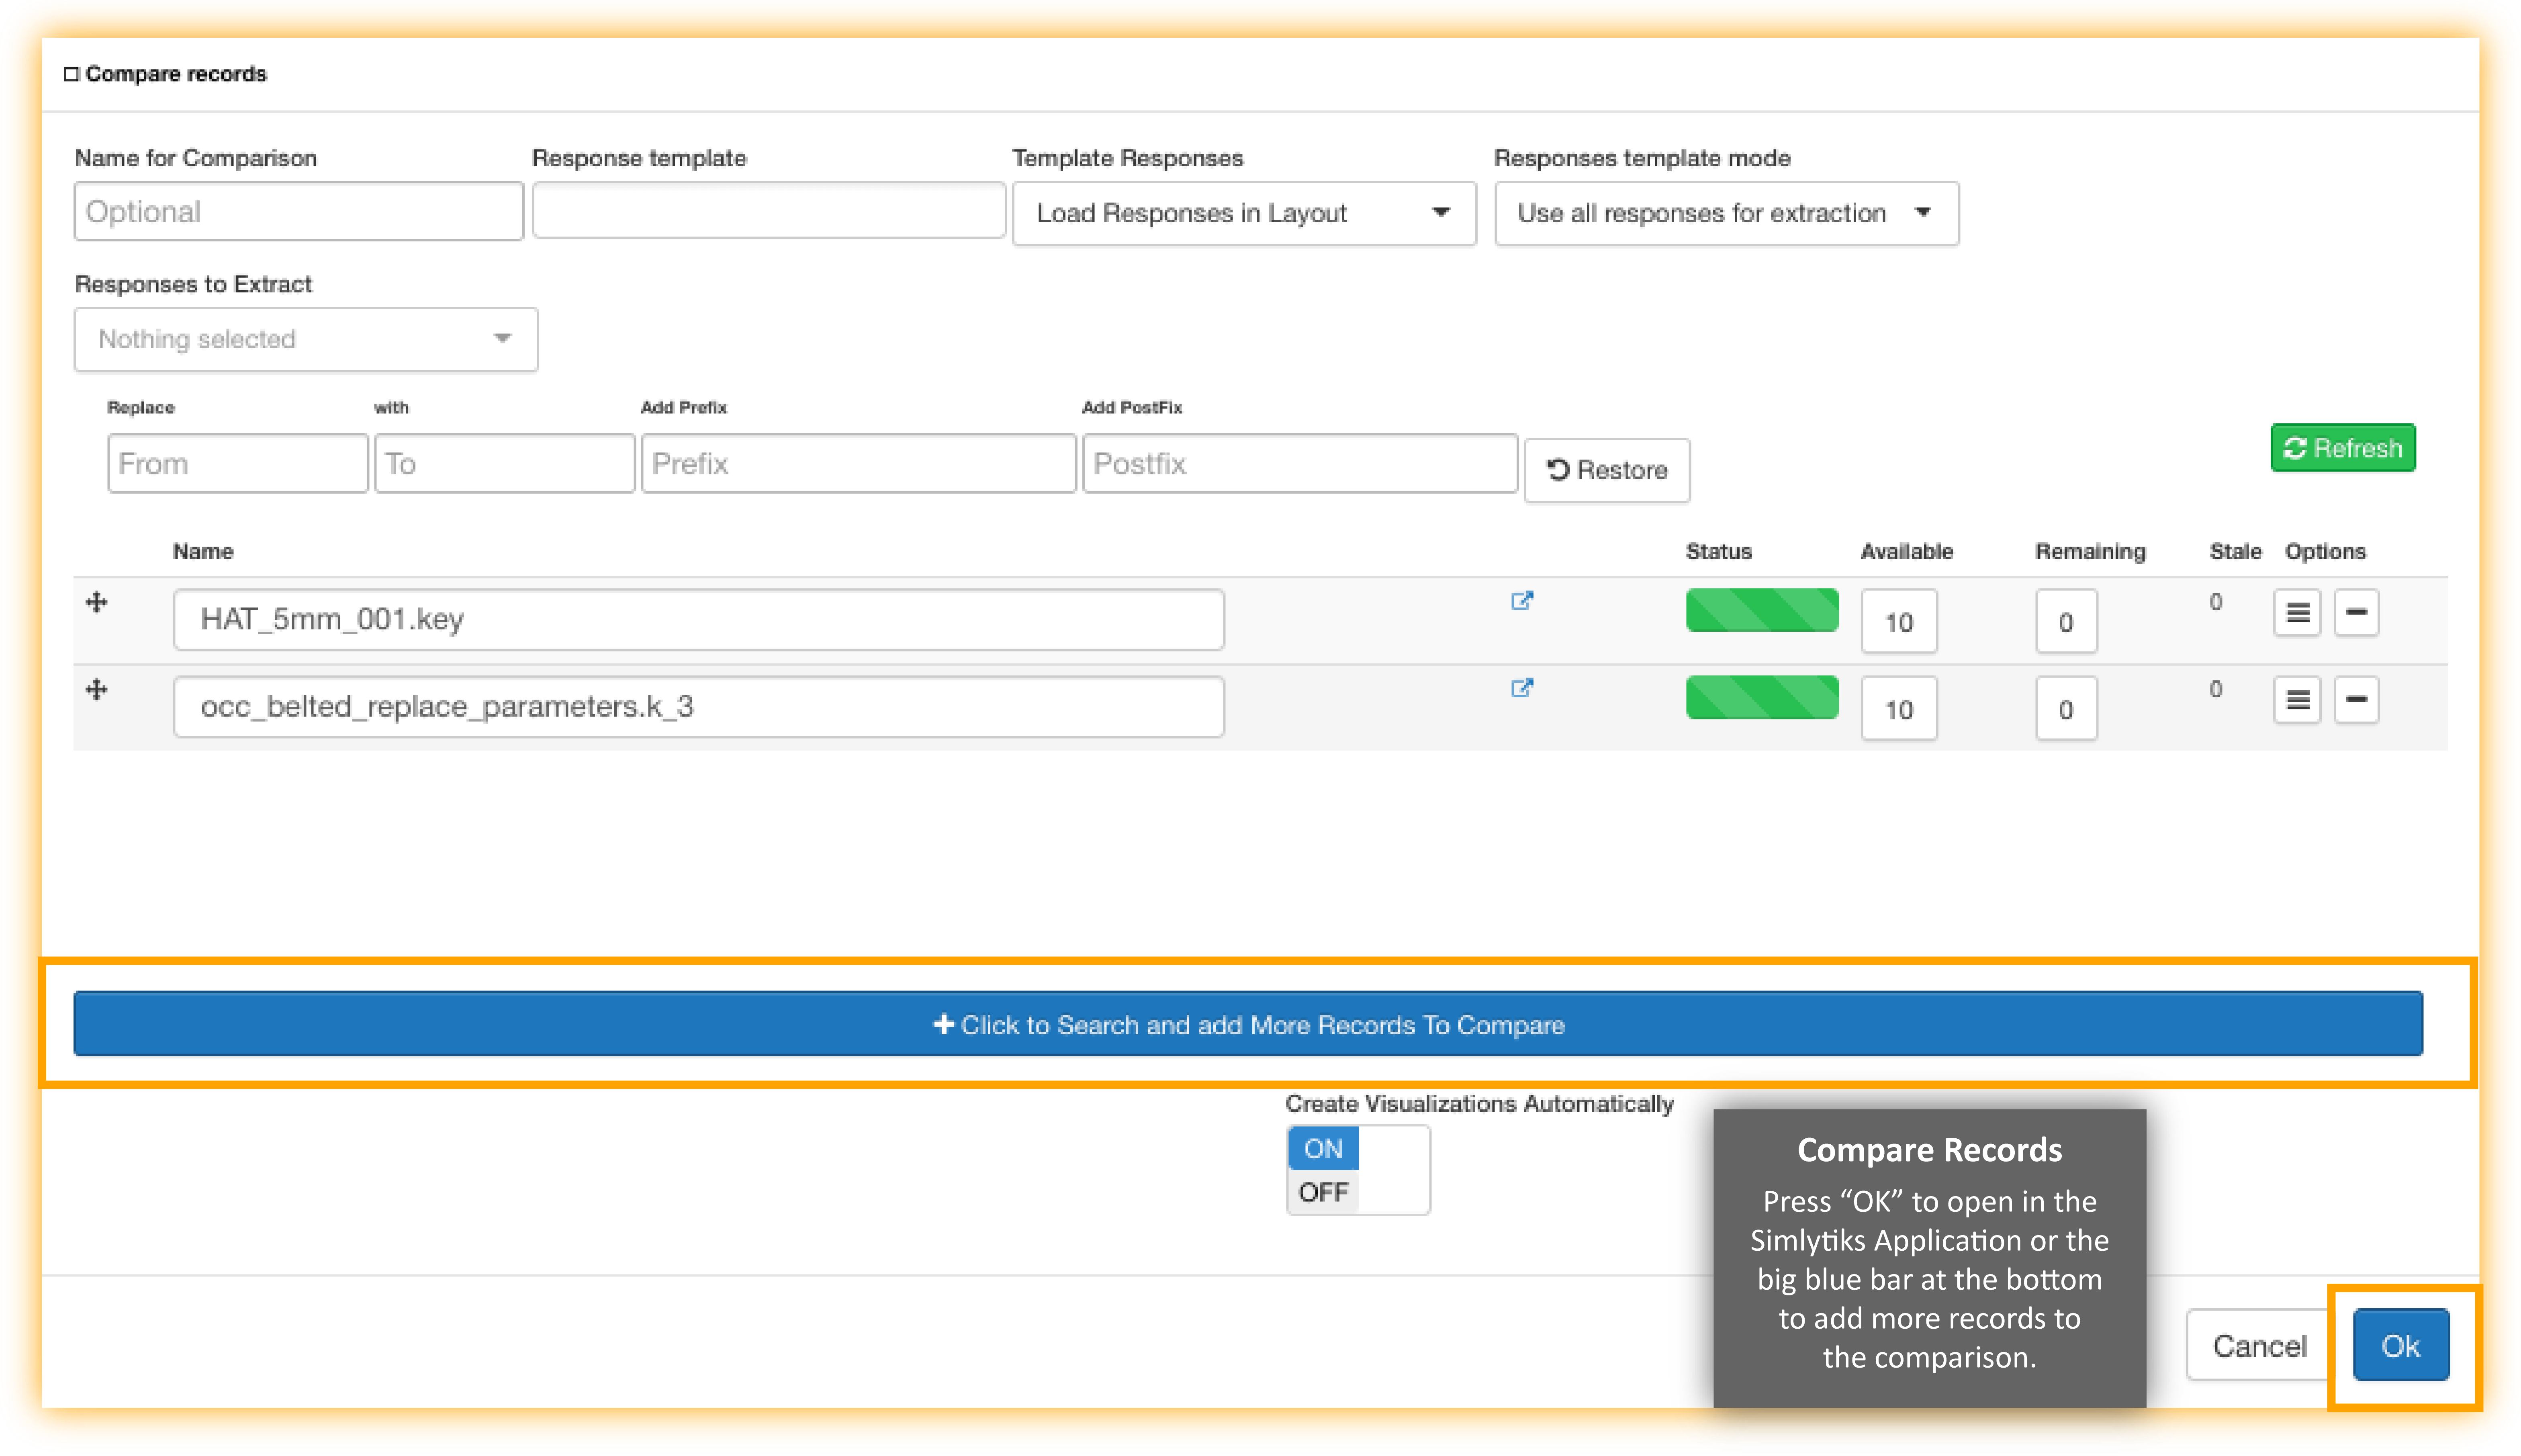Click the blue bar to add more records

(x=1248, y=1024)
